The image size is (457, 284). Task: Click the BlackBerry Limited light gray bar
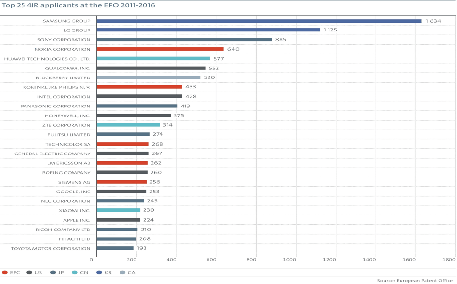[x=149, y=77]
